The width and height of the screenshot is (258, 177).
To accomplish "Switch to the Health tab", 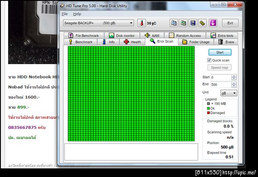I will (132, 42).
